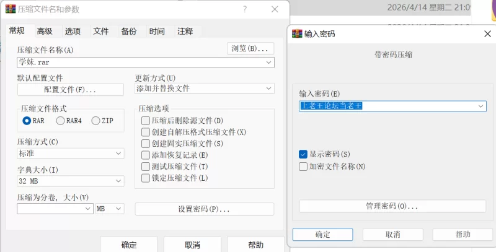Select the ZIP archive format

pyautogui.click(x=96, y=121)
